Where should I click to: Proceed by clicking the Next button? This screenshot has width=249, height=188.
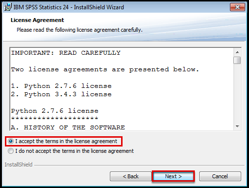(x=173, y=176)
